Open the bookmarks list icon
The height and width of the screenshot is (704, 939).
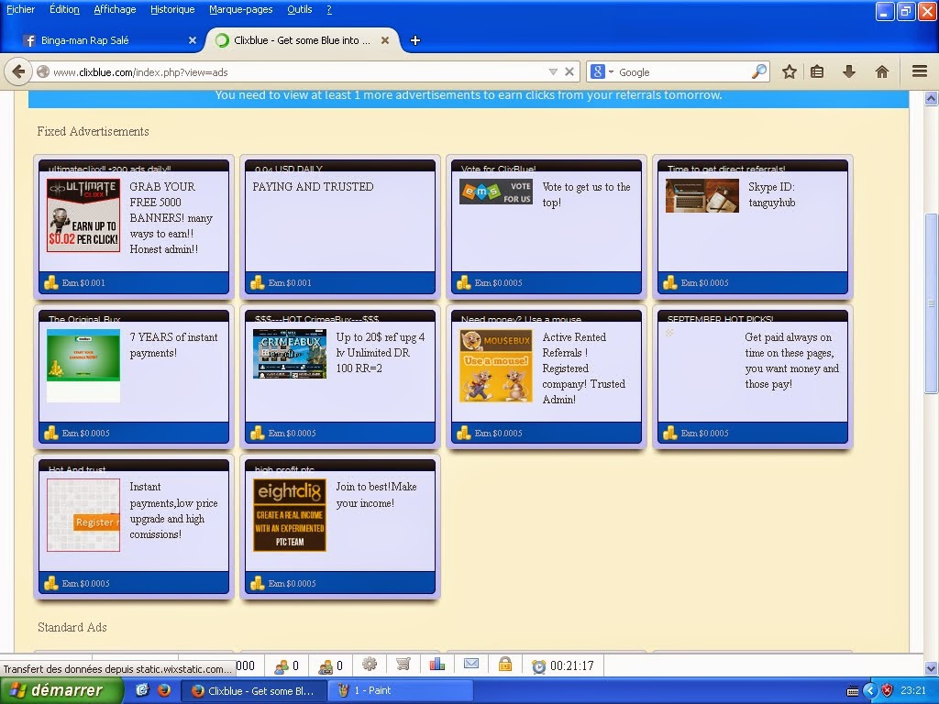click(x=817, y=72)
